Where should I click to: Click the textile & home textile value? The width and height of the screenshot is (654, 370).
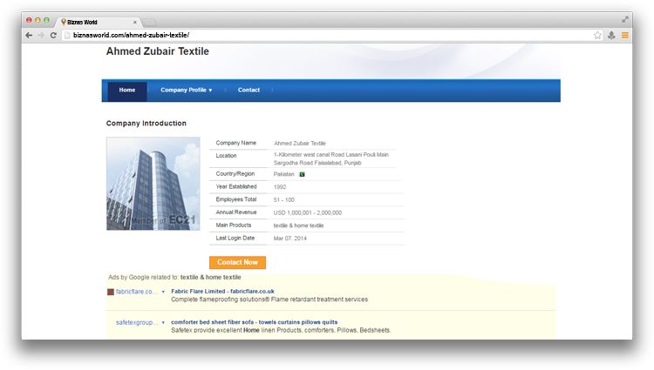[x=298, y=225]
